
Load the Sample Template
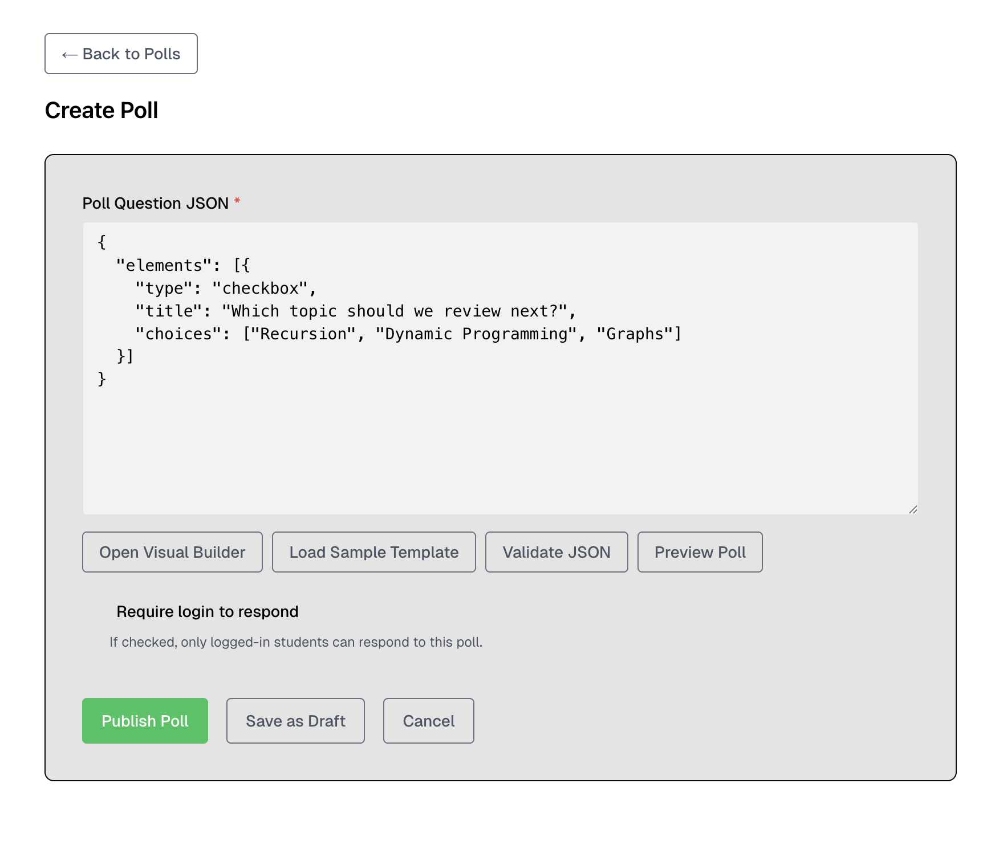point(373,551)
